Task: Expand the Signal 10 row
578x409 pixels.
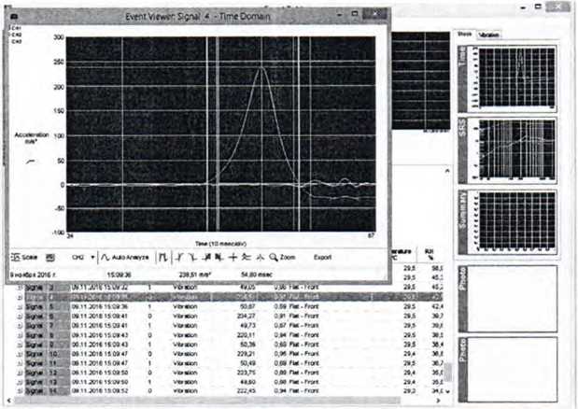Action: (x=20, y=354)
